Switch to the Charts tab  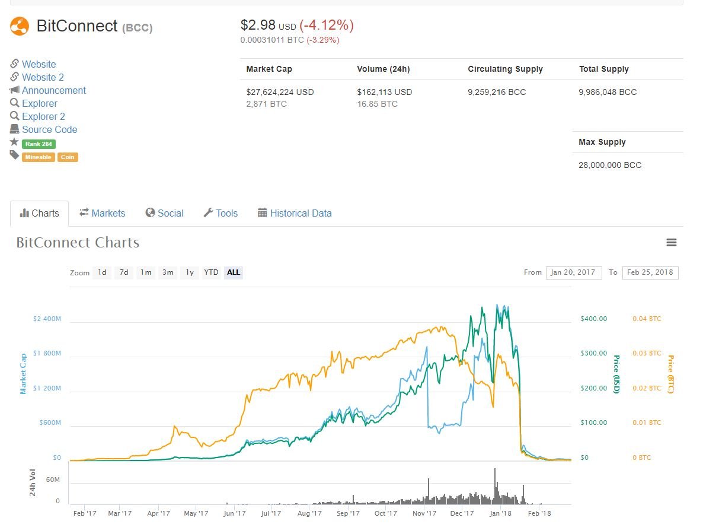tap(40, 213)
